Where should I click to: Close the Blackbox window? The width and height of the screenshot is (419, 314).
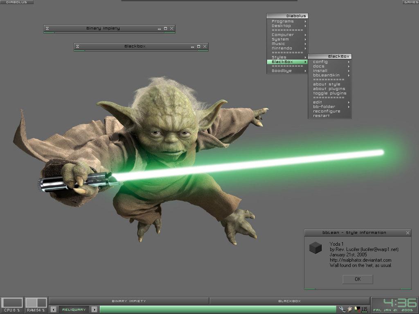point(205,47)
